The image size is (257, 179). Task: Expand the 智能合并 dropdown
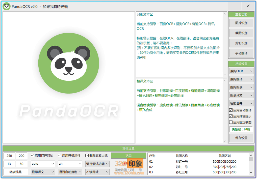click(241, 103)
